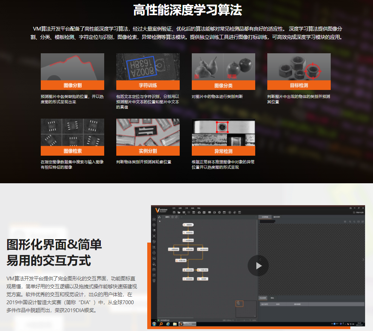Click the camera icon atop VisionMaster left sidebar
This screenshot has height=331, width=373.
[x=154, y=219]
